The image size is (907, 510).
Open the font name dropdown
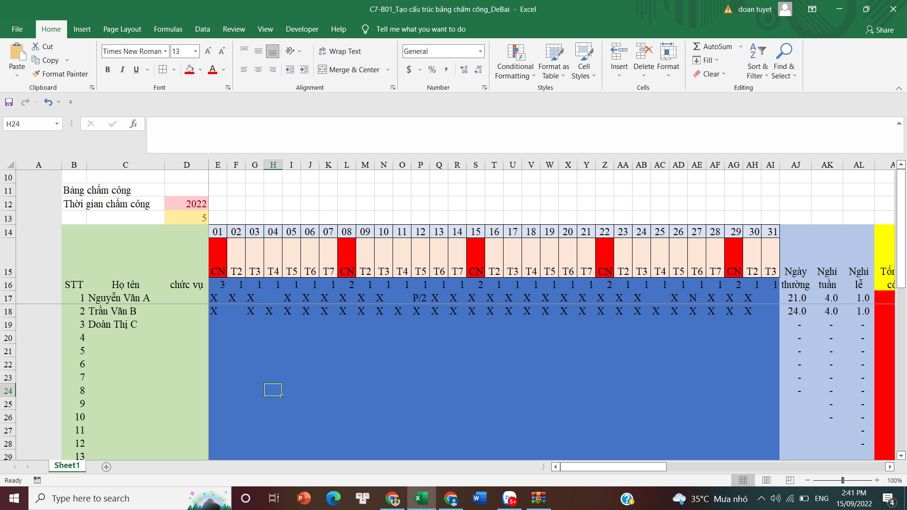point(165,51)
